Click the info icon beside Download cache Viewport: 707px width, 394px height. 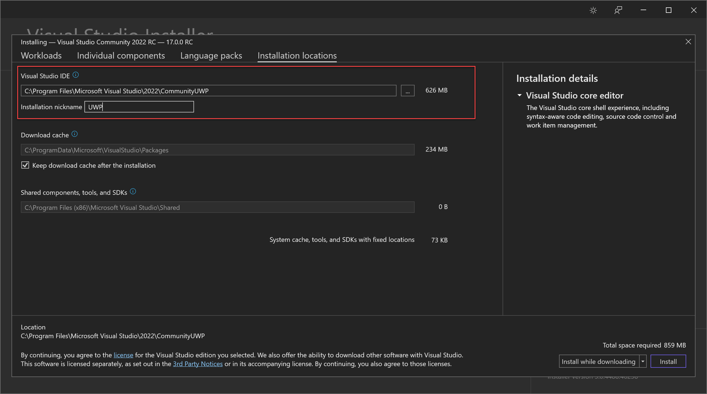pyautogui.click(x=75, y=134)
